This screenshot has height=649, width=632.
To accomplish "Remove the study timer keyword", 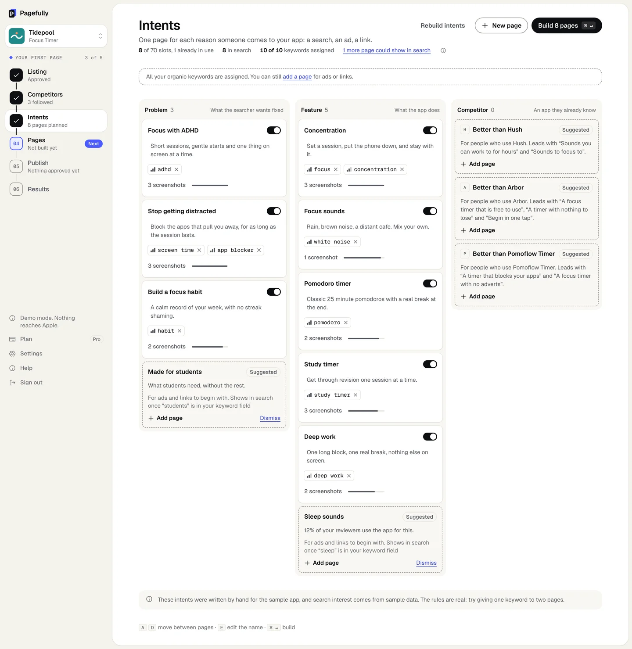I will pos(355,395).
